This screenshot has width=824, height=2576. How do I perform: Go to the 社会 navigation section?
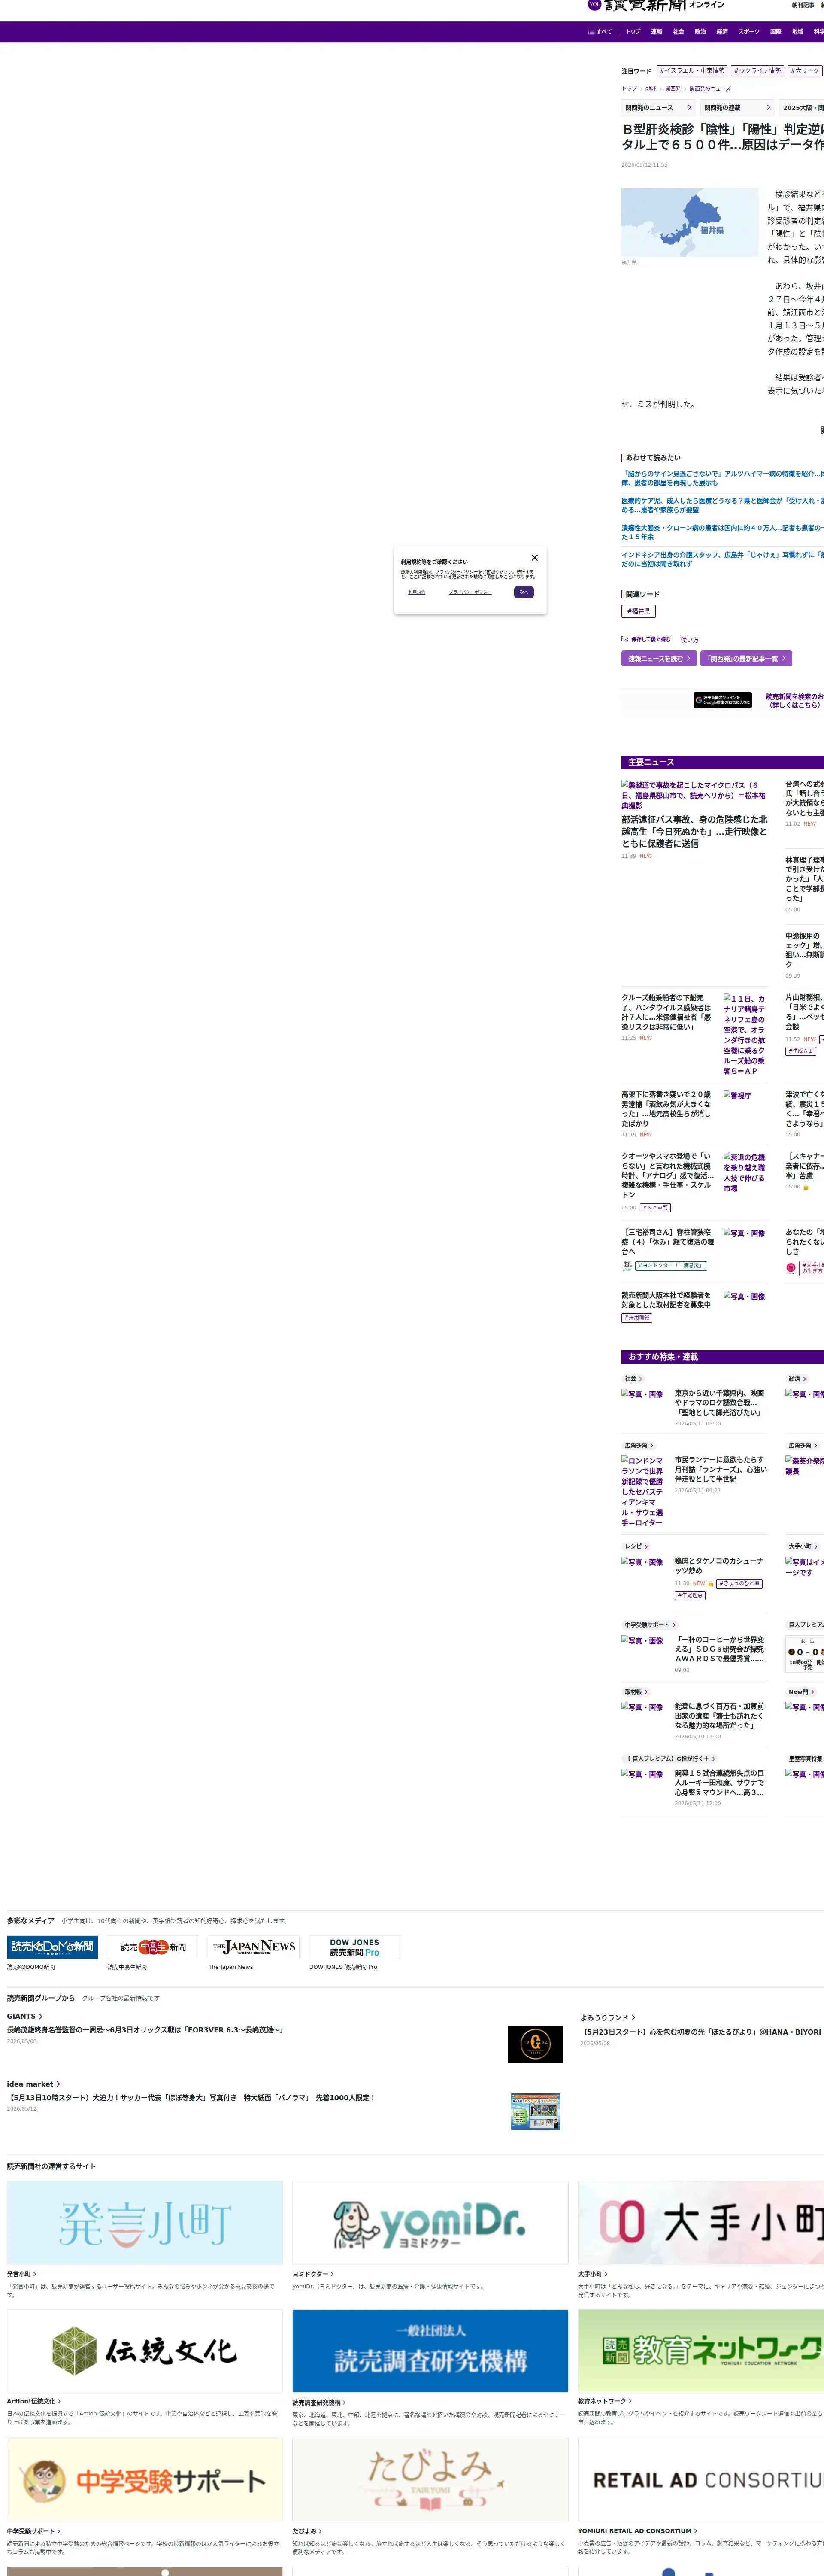click(x=678, y=32)
